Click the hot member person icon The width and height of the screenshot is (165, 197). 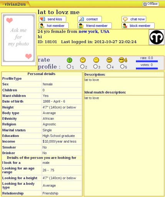coord(42,26)
